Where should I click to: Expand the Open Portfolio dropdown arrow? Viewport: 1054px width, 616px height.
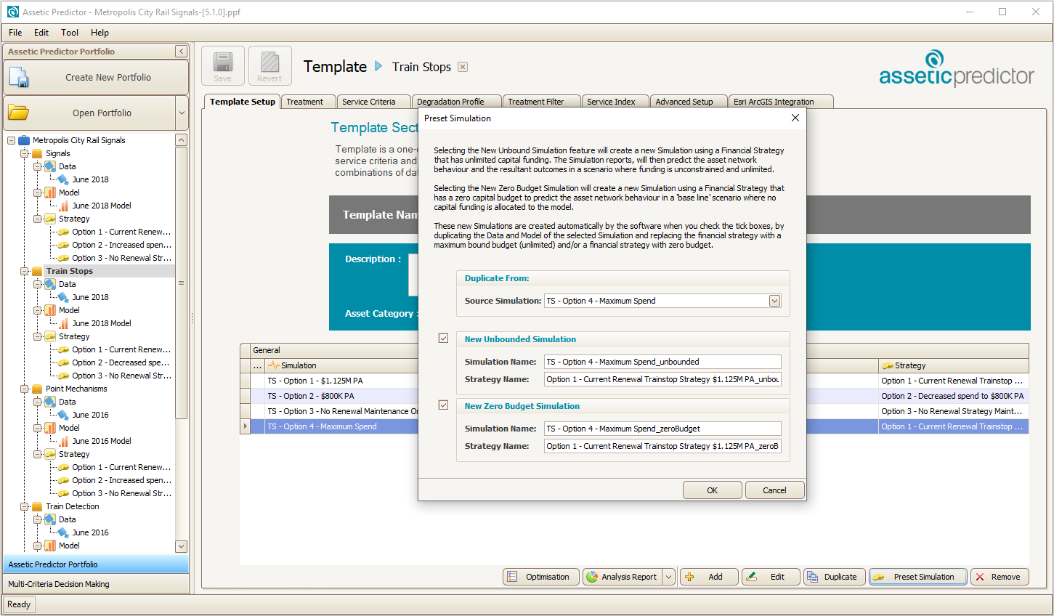click(x=182, y=113)
